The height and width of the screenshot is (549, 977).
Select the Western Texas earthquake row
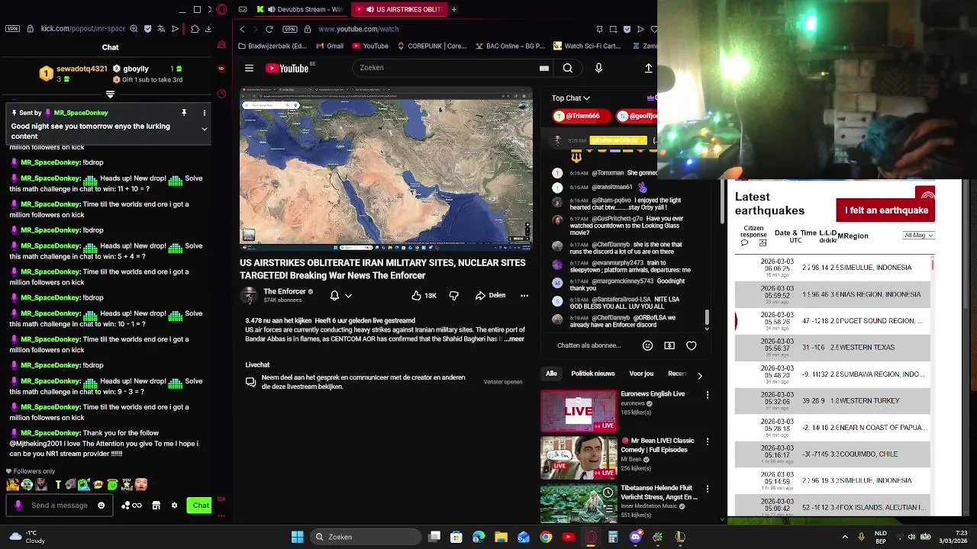[x=833, y=347]
